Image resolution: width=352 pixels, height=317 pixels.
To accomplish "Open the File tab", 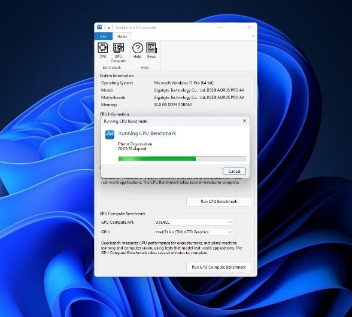I will pyautogui.click(x=103, y=36).
